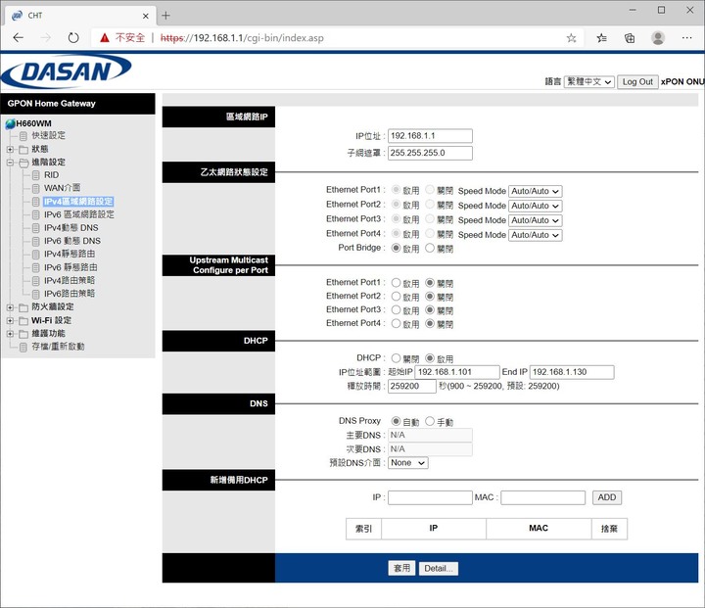Open a new browser tab
The height and width of the screenshot is (608, 705).
coord(165,16)
